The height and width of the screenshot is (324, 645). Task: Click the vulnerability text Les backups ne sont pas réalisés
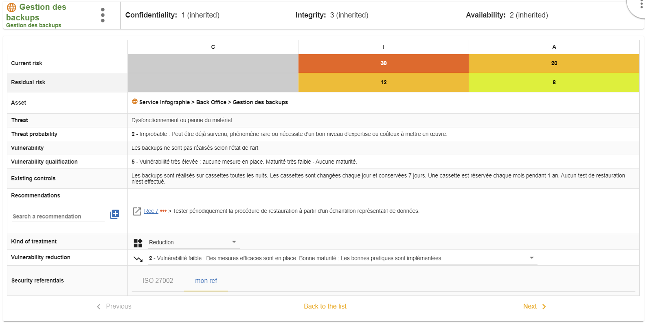click(x=195, y=148)
